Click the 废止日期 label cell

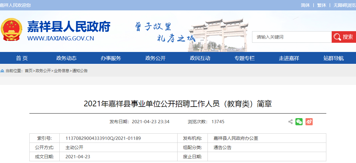[192, 157]
